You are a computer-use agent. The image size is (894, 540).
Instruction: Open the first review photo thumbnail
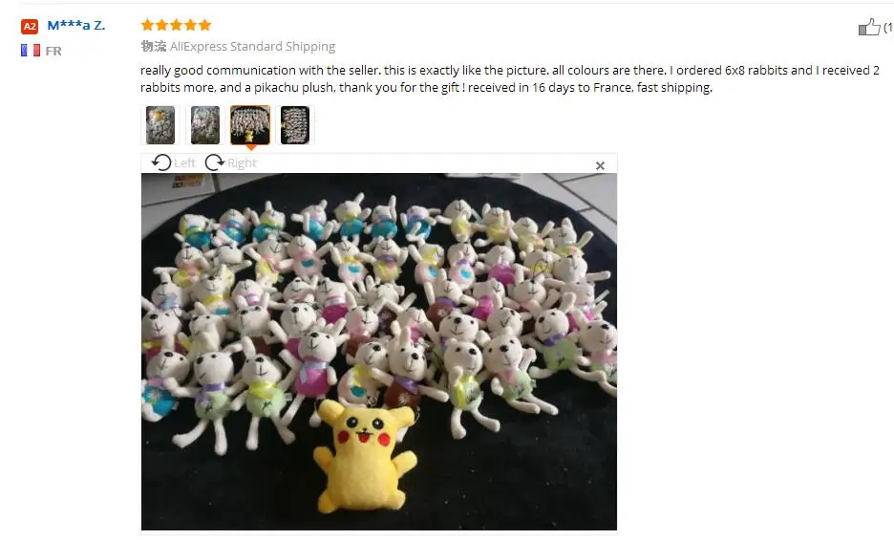click(160, 125)
